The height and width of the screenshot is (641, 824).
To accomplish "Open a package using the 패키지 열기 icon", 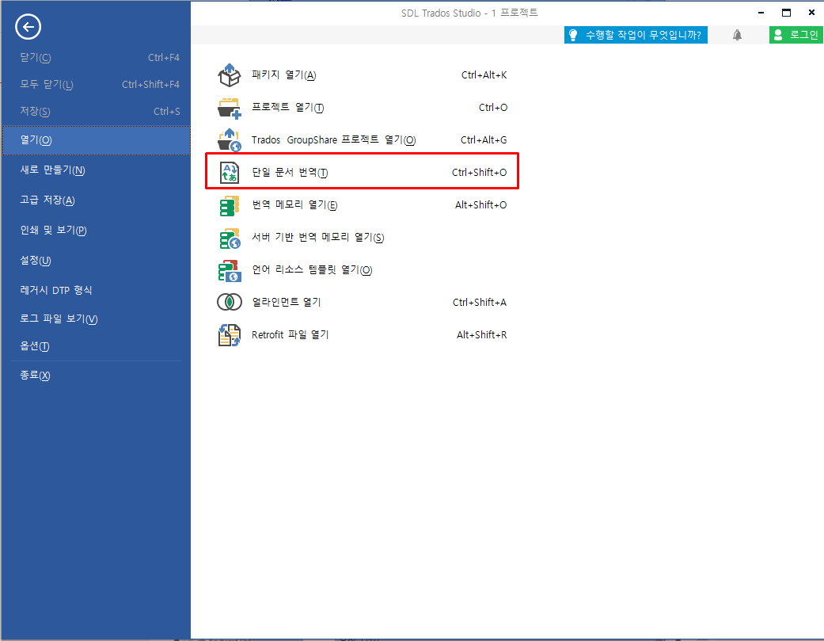I will pos(229,74).
